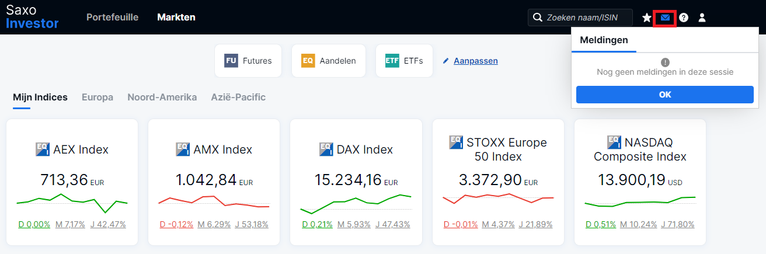Select NASDAQ day change D 0,51%
The width and height of the screenshot is (766, 254).
click(x=600, y=224)
